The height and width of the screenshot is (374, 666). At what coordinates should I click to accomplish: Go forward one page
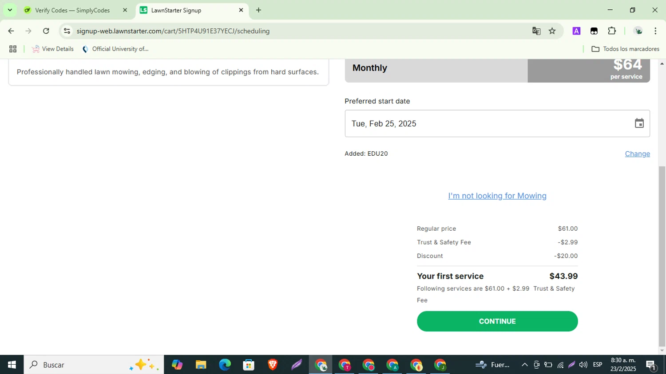click(x=28, y=31)
